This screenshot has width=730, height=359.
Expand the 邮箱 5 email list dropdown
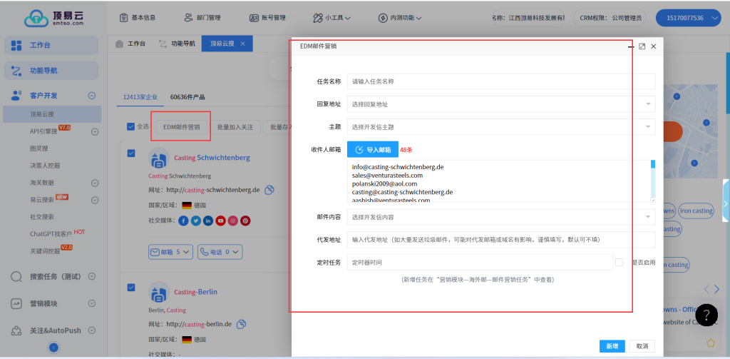tap(170, 251)
